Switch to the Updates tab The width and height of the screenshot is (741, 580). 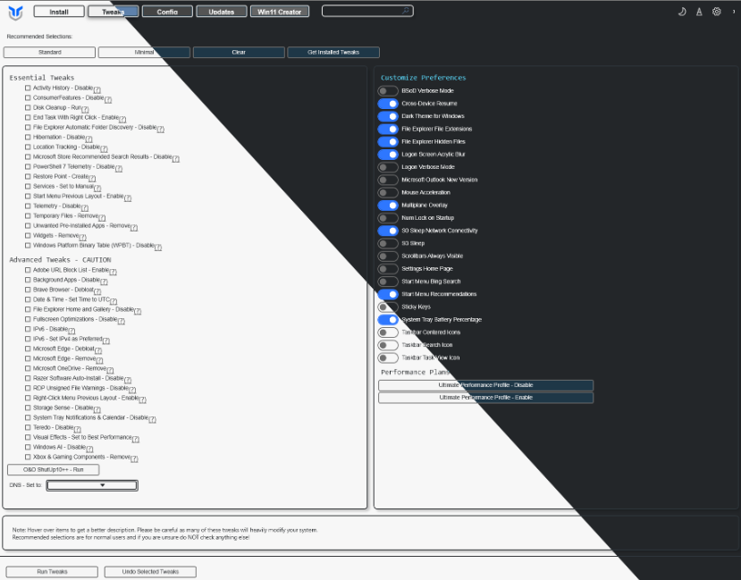222,12
